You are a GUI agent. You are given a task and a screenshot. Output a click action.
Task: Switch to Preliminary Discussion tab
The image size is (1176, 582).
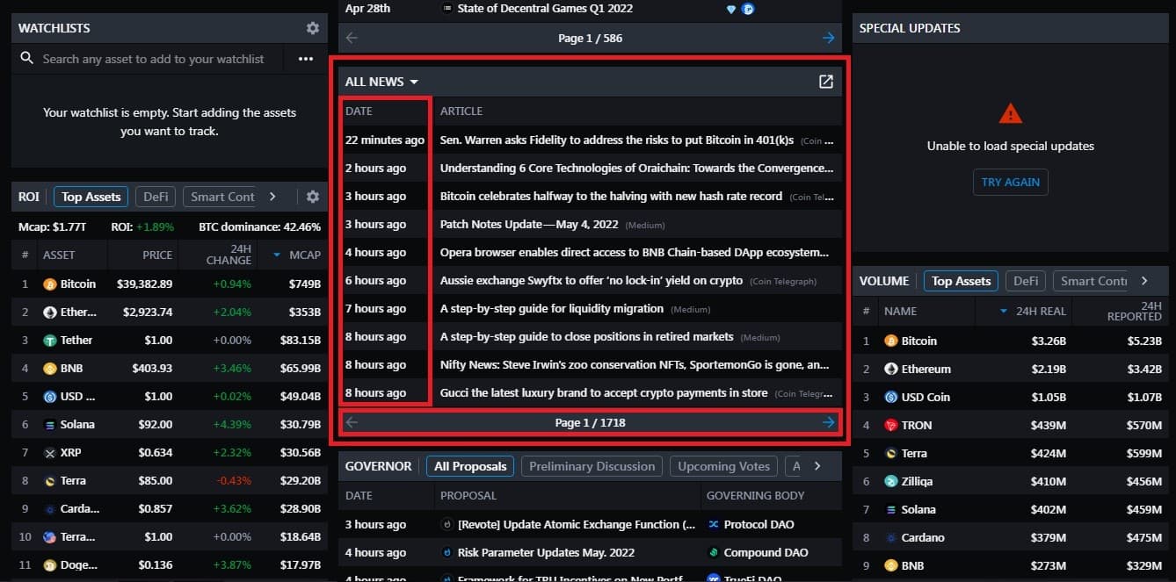pos(592,466)
